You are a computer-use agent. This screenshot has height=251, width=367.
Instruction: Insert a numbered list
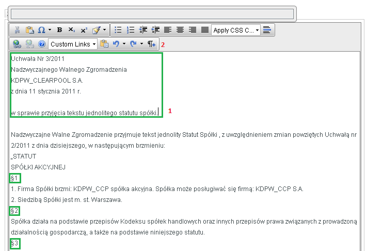tap(131, 30)
